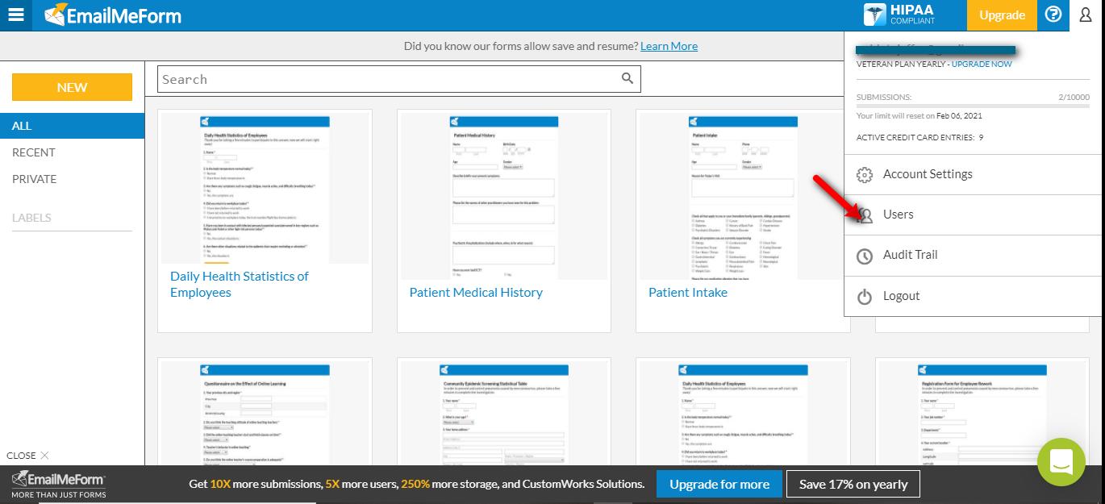Click the Patient Intake form thumbnail
This screenshot has width=1105, height=504.
(743, 195)
